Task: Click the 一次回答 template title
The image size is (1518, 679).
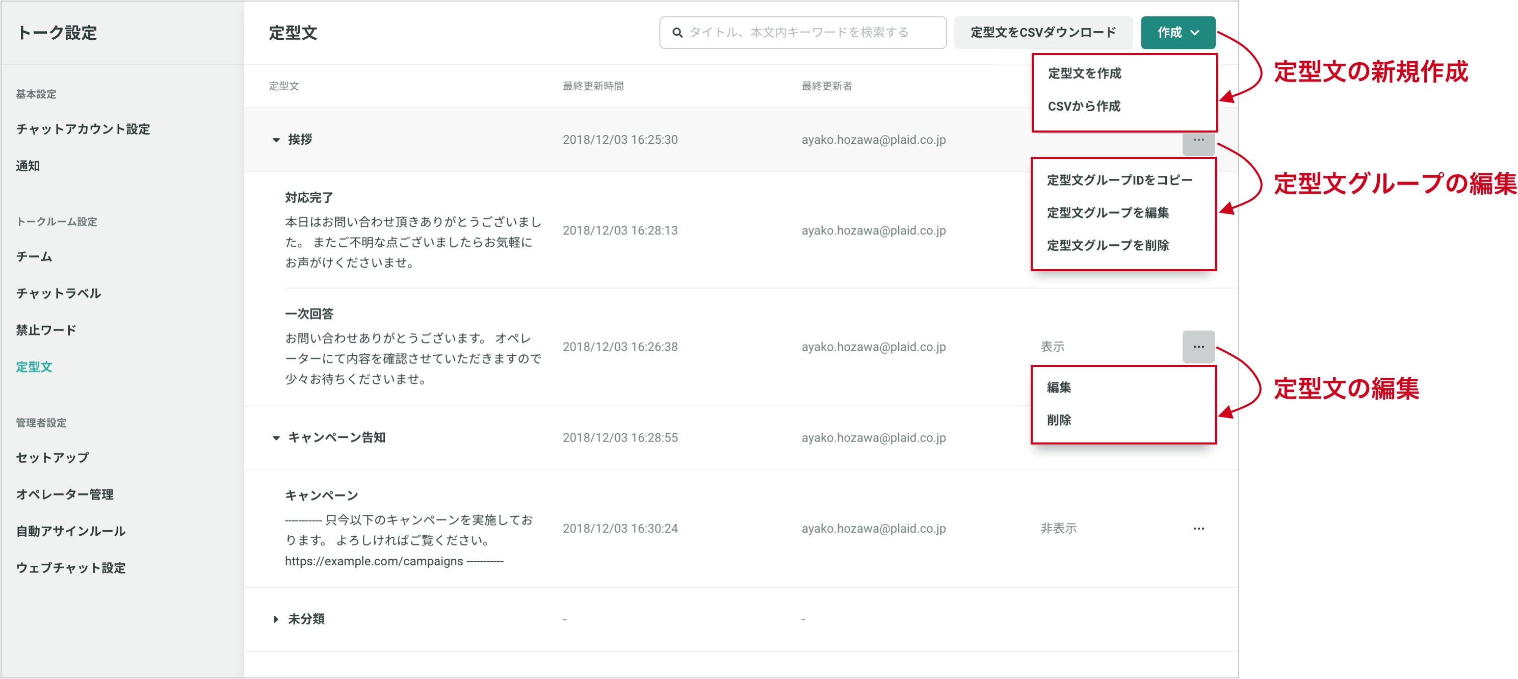Action: tap(309, 314)
